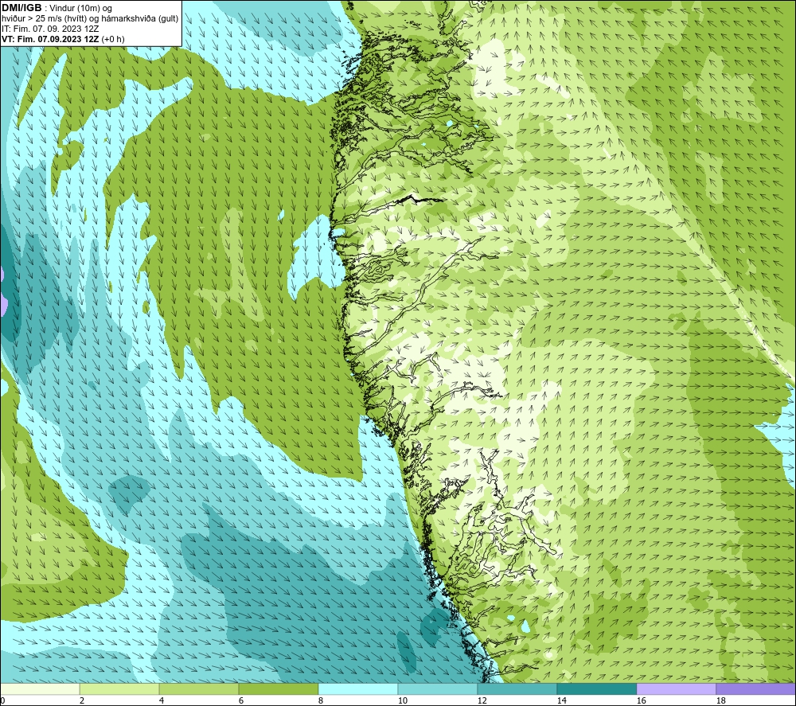Click the 2–4 m/s light green swatch
796x706 pixels.
[x=119, y=688]
